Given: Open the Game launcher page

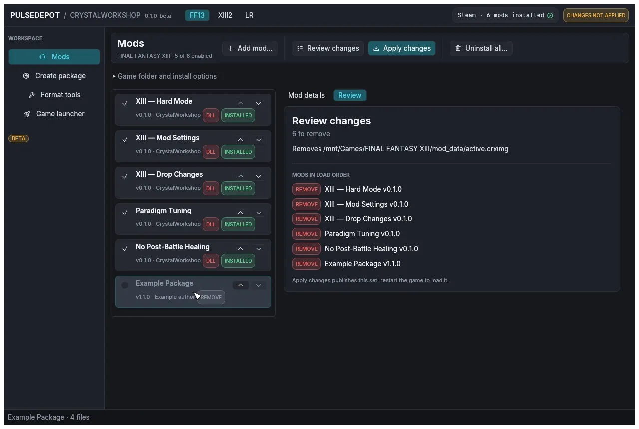Looking at the screenshot, I should (x=54, y=114).
